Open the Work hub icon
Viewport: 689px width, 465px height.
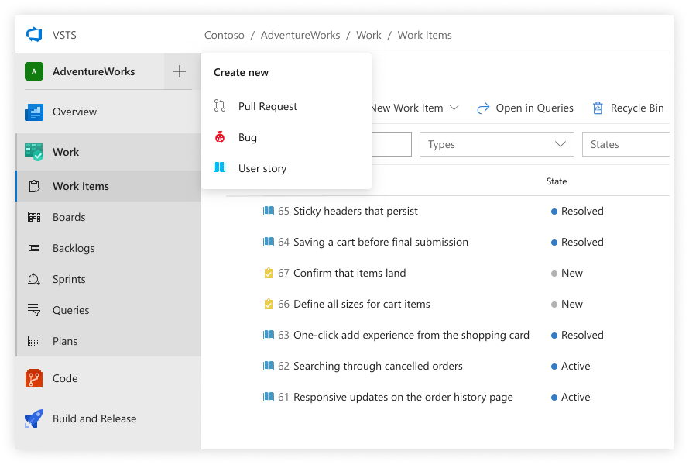tap(34, 152)
